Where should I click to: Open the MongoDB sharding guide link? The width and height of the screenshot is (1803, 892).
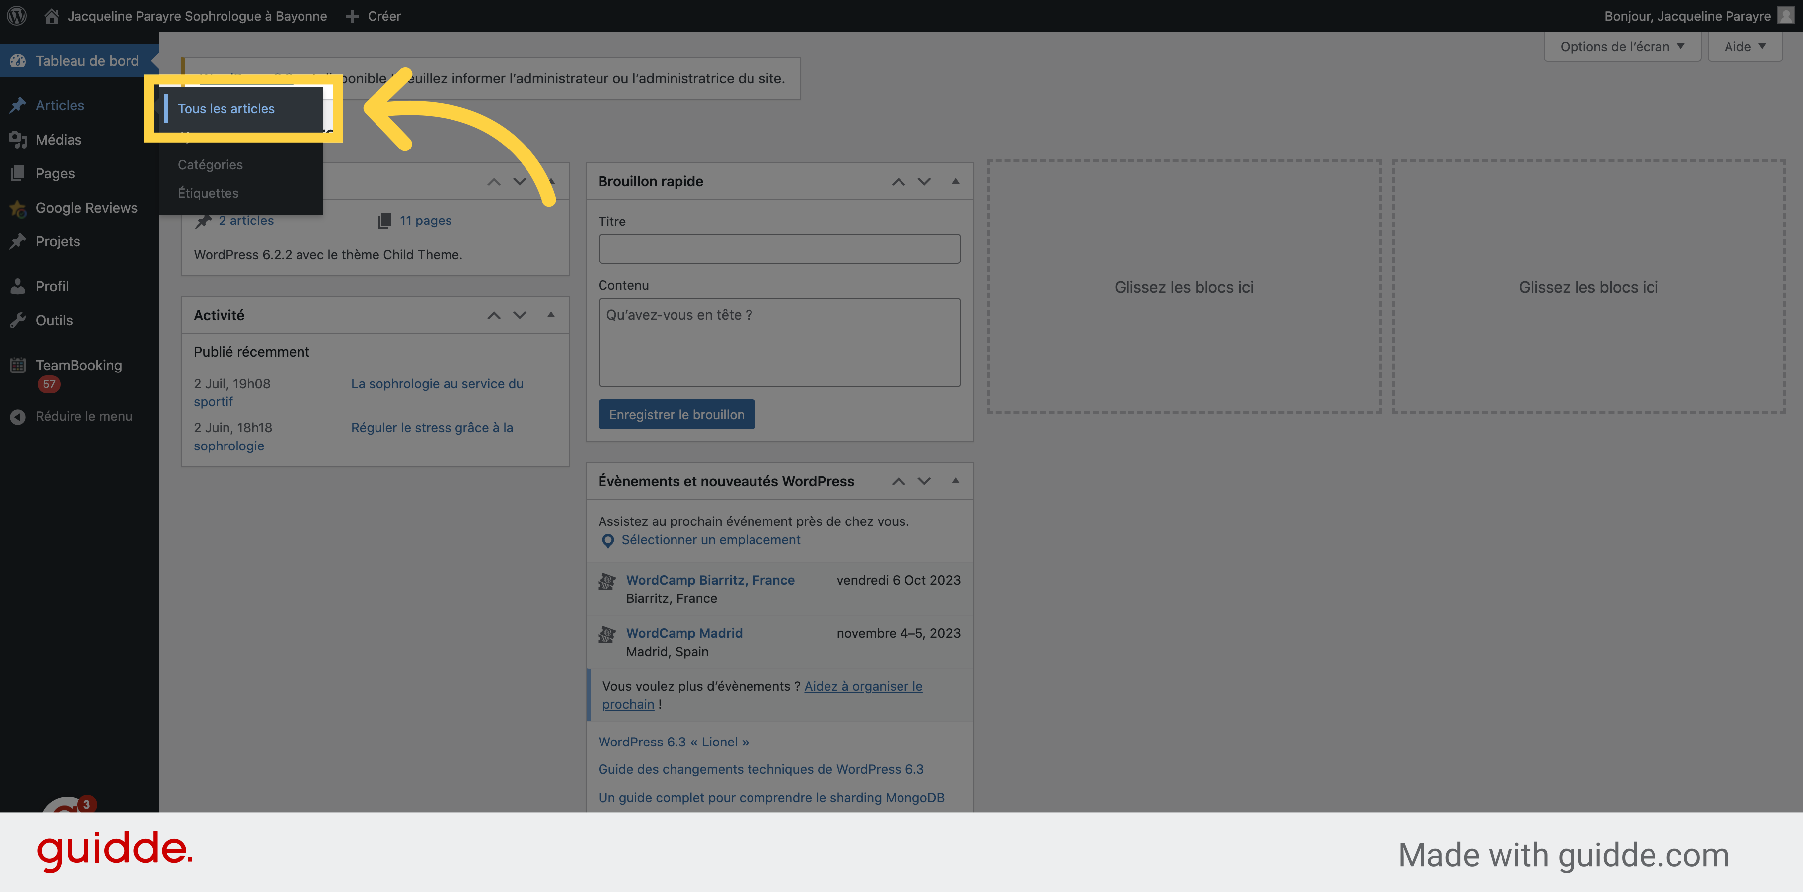point(771,798)
